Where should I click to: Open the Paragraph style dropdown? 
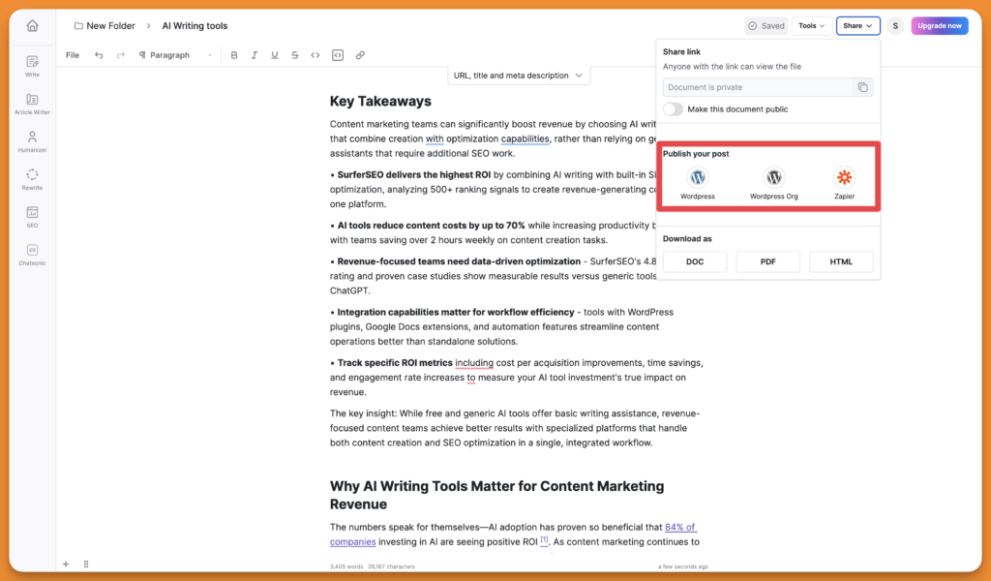coord(177,55)
